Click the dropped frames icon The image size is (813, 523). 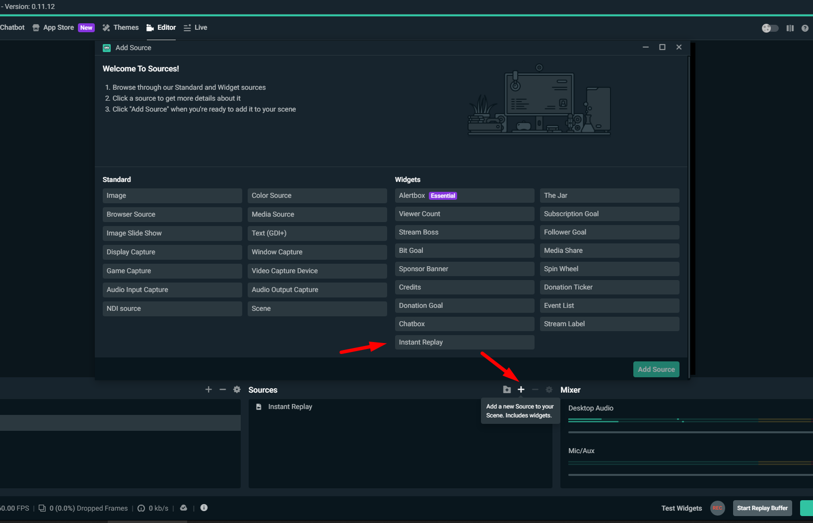42,508
